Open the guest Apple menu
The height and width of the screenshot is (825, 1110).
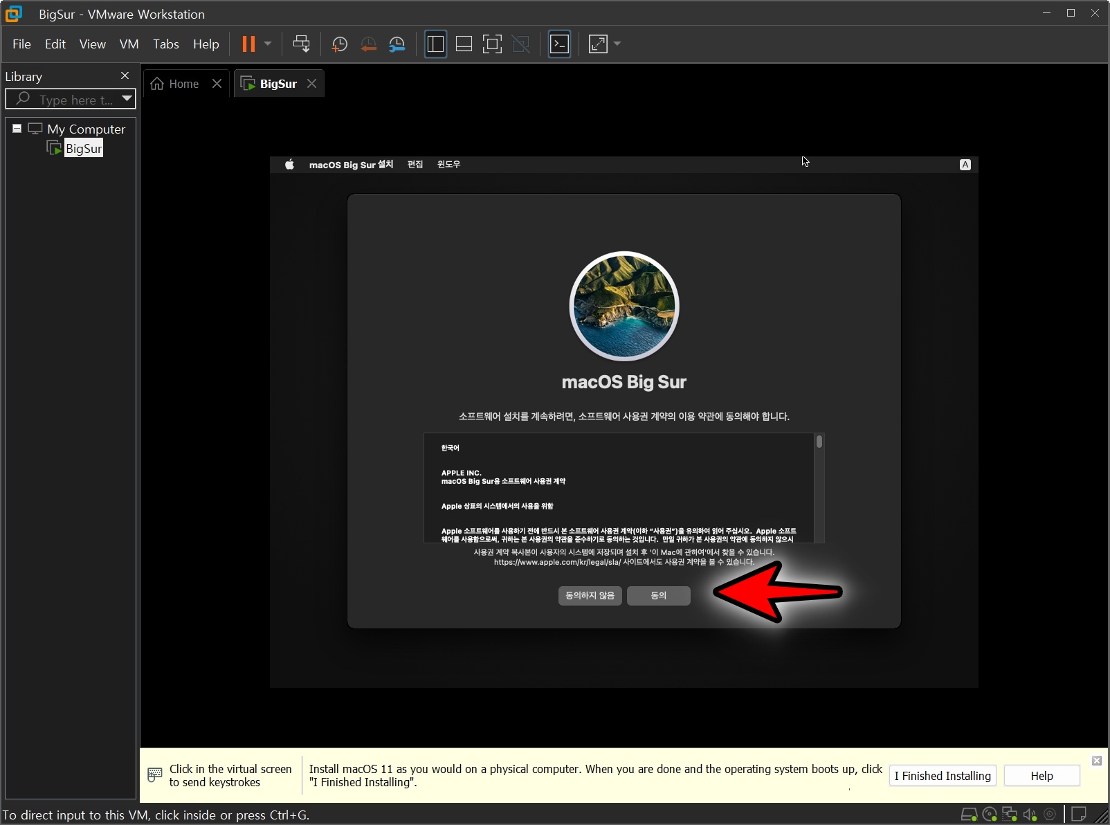point(290,165)
